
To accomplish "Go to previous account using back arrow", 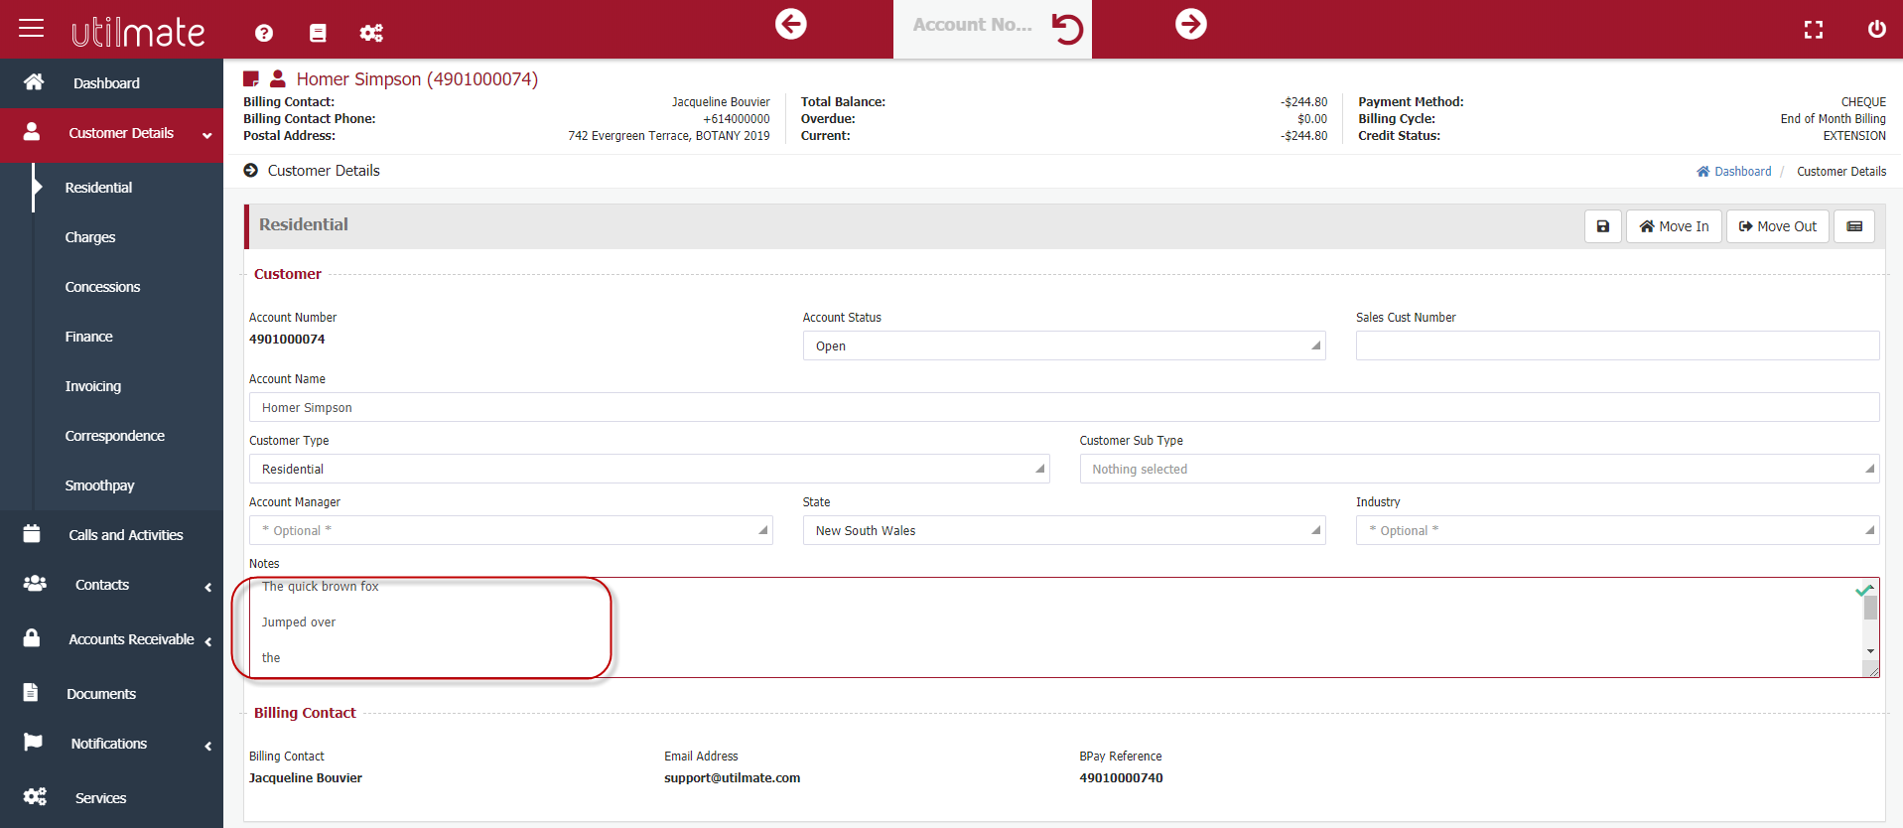I will [791, 24].
